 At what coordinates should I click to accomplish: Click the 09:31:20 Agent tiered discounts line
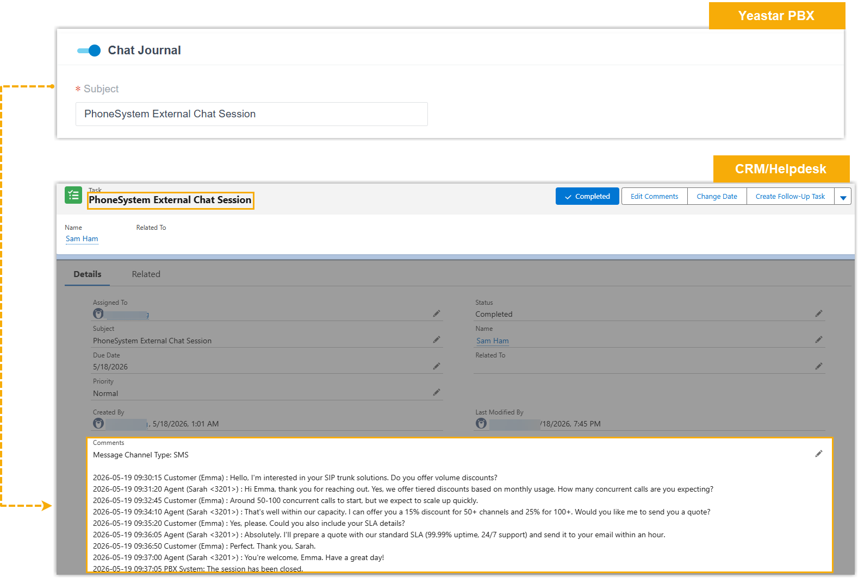point(403,489)
